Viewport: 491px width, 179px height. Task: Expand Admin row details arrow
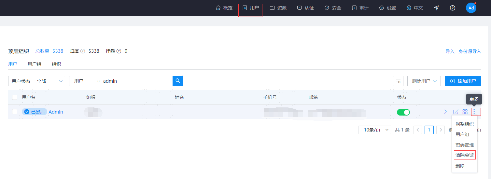pos(445,112)
